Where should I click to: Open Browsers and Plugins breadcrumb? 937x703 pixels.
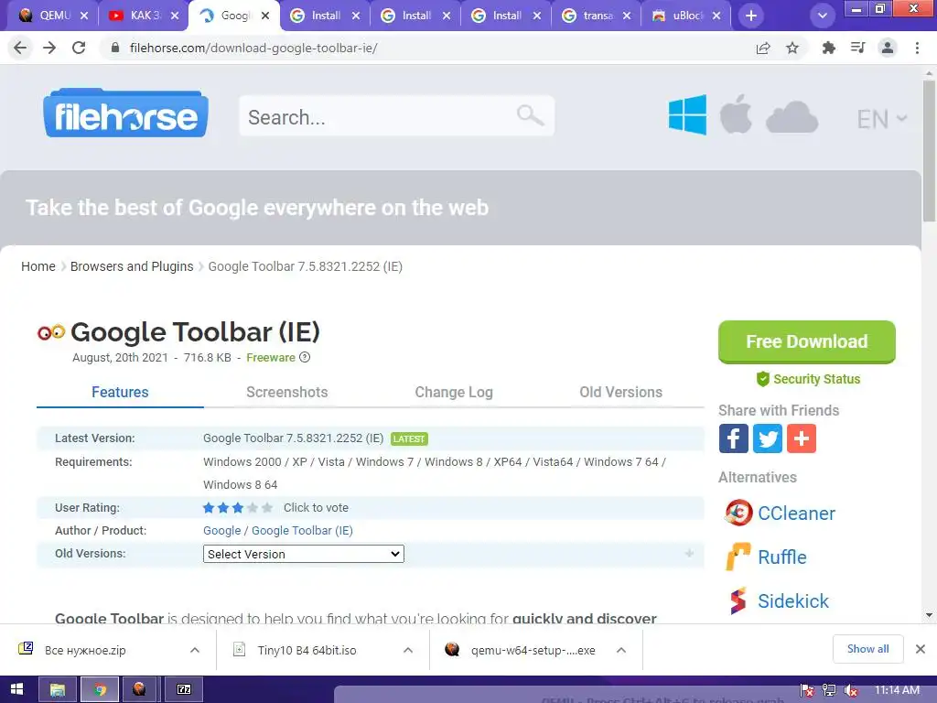132,266
